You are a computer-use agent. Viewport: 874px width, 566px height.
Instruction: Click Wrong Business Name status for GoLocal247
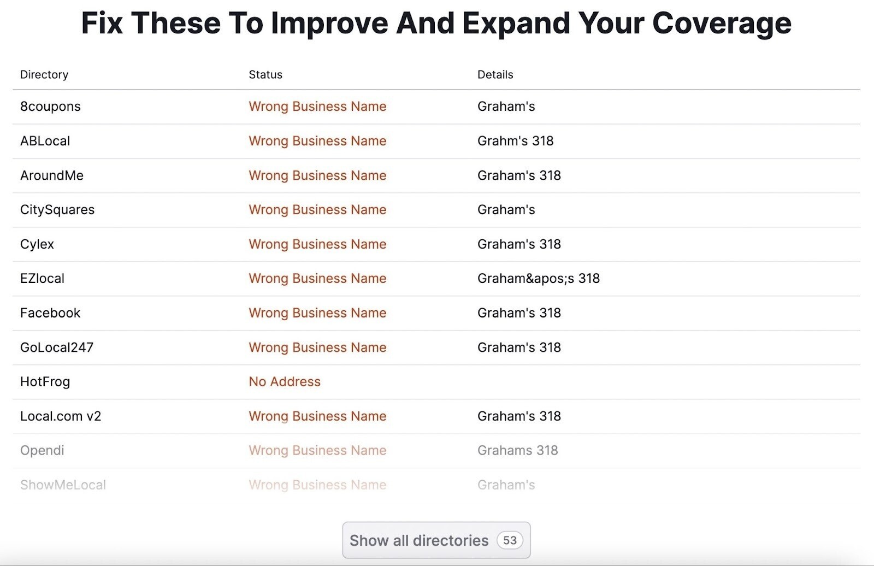point(317,347)
